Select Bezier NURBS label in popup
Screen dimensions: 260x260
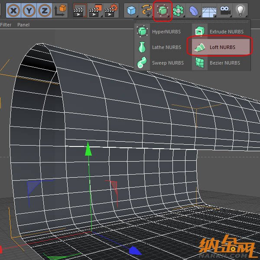point(225,63)
